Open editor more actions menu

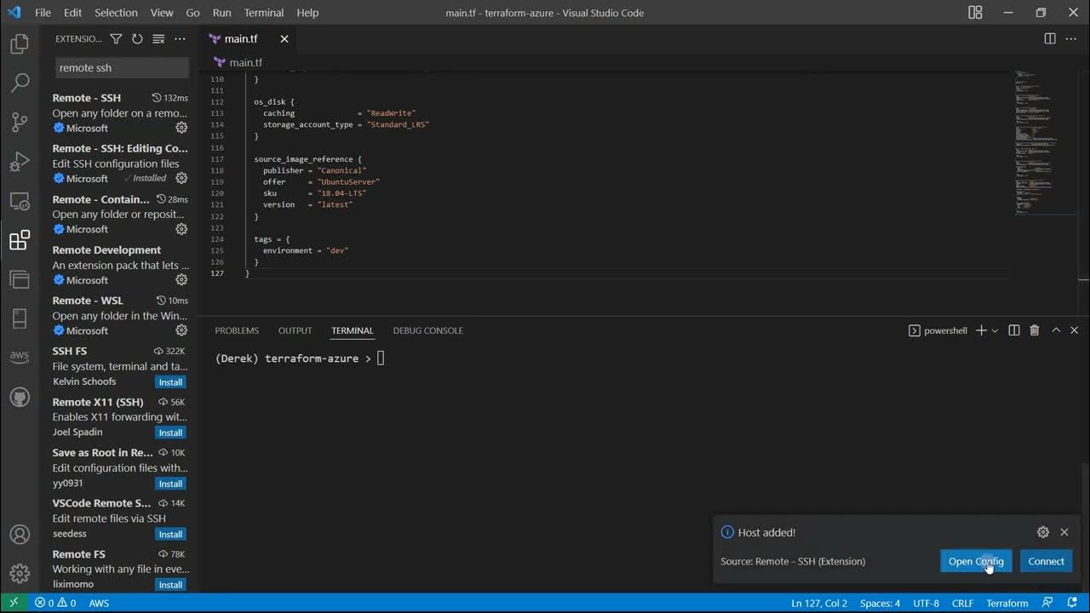point(1072,39)
